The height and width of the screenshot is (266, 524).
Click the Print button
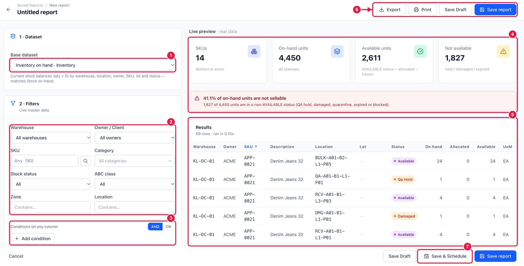coord(422,9)
